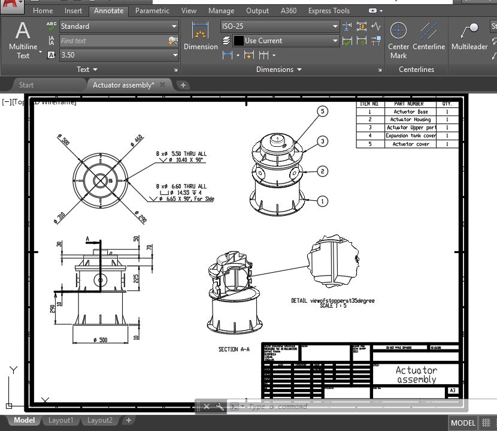Click the command prompt icon

(234, 406)
